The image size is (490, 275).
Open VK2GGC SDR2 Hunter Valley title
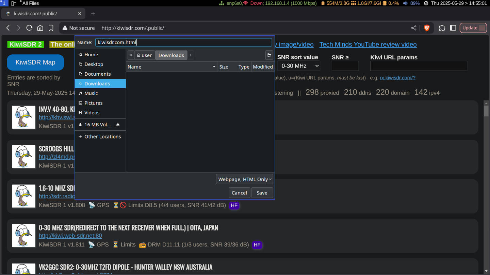(x=126, y=267)
